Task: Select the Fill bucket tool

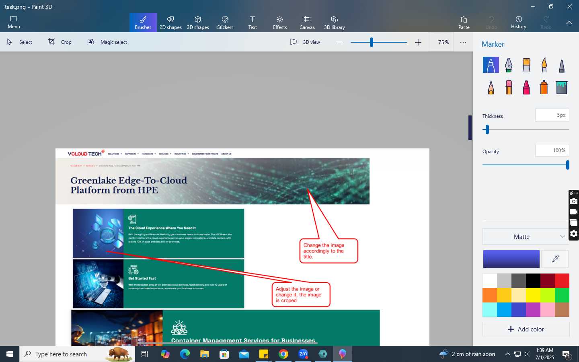Action: [562, 87]
